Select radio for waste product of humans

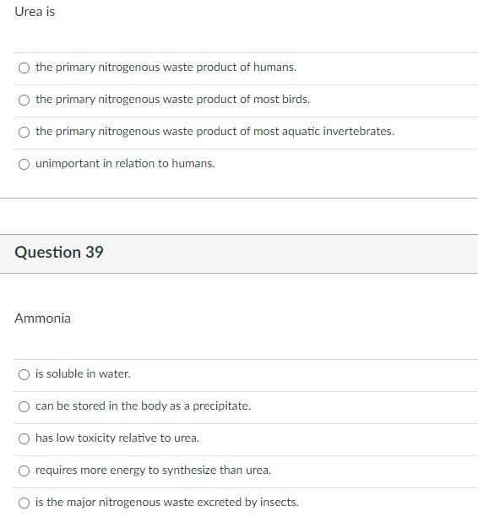(24, 68)
